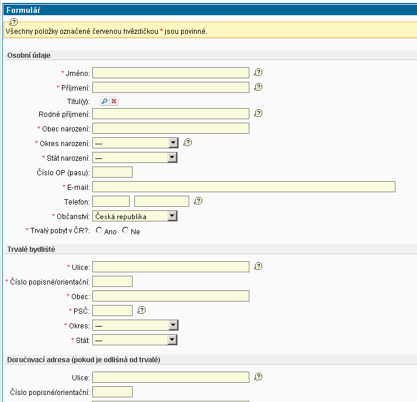The height and width of the screenshot is (402, 417).
Task: Click the E-mail input field
Action: (x=244, y=186)
